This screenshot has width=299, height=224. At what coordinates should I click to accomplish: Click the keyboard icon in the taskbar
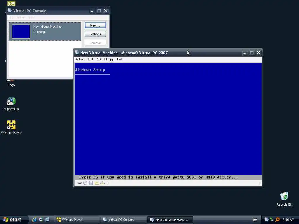point(255,220)
